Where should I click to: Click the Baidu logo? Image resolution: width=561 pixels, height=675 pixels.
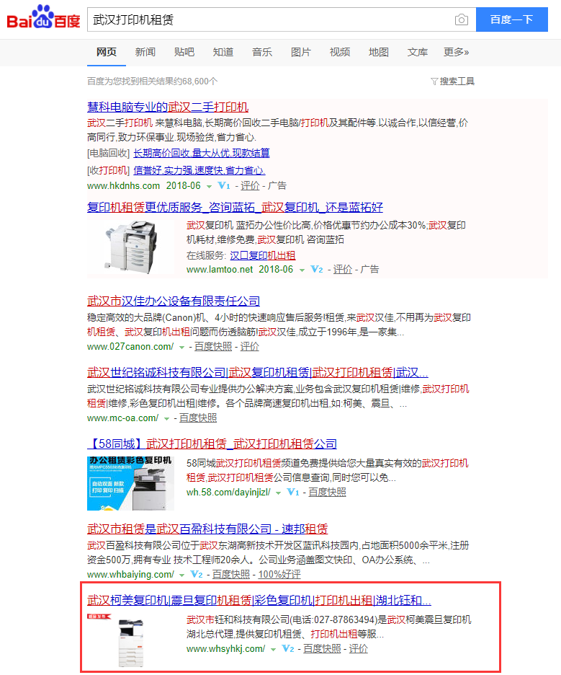click(x=43, y=17)
